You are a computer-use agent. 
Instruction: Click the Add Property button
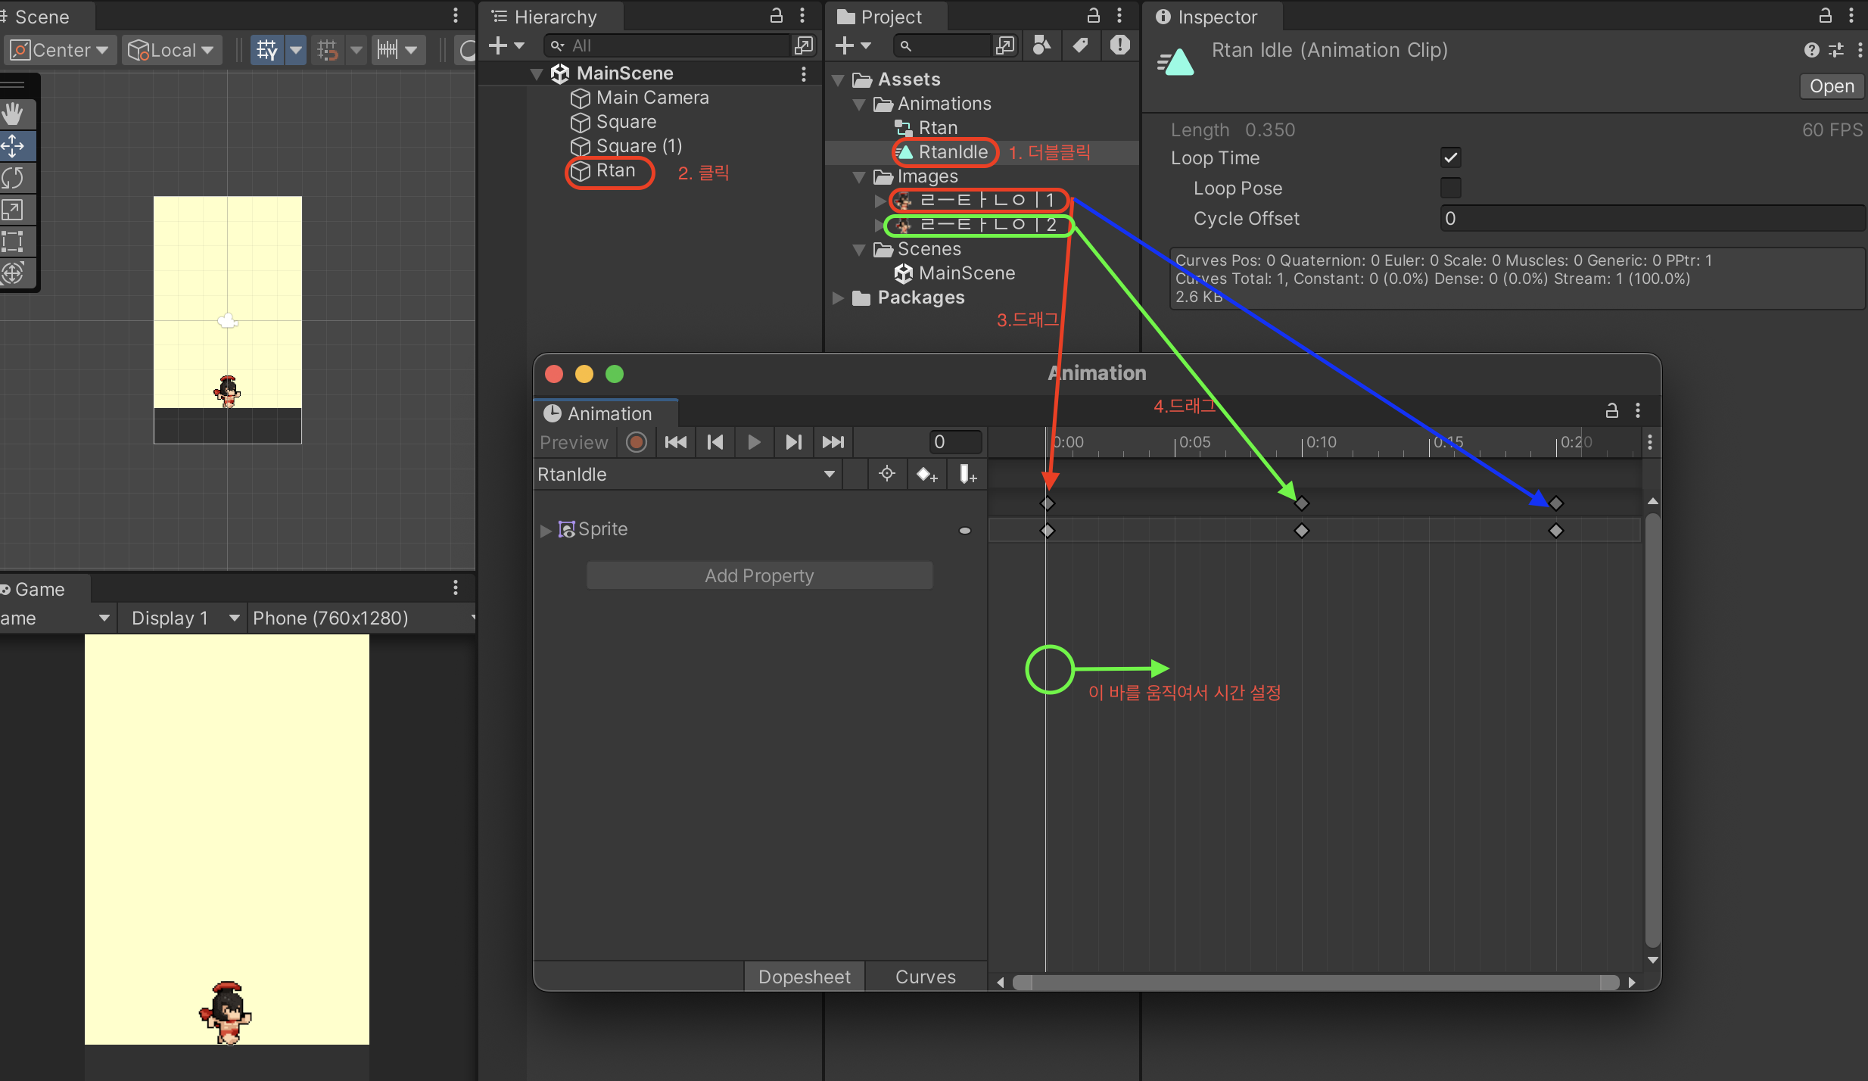point(759,576)
